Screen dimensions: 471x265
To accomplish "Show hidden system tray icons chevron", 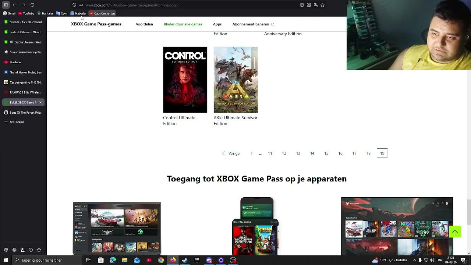I will point(414,260).
